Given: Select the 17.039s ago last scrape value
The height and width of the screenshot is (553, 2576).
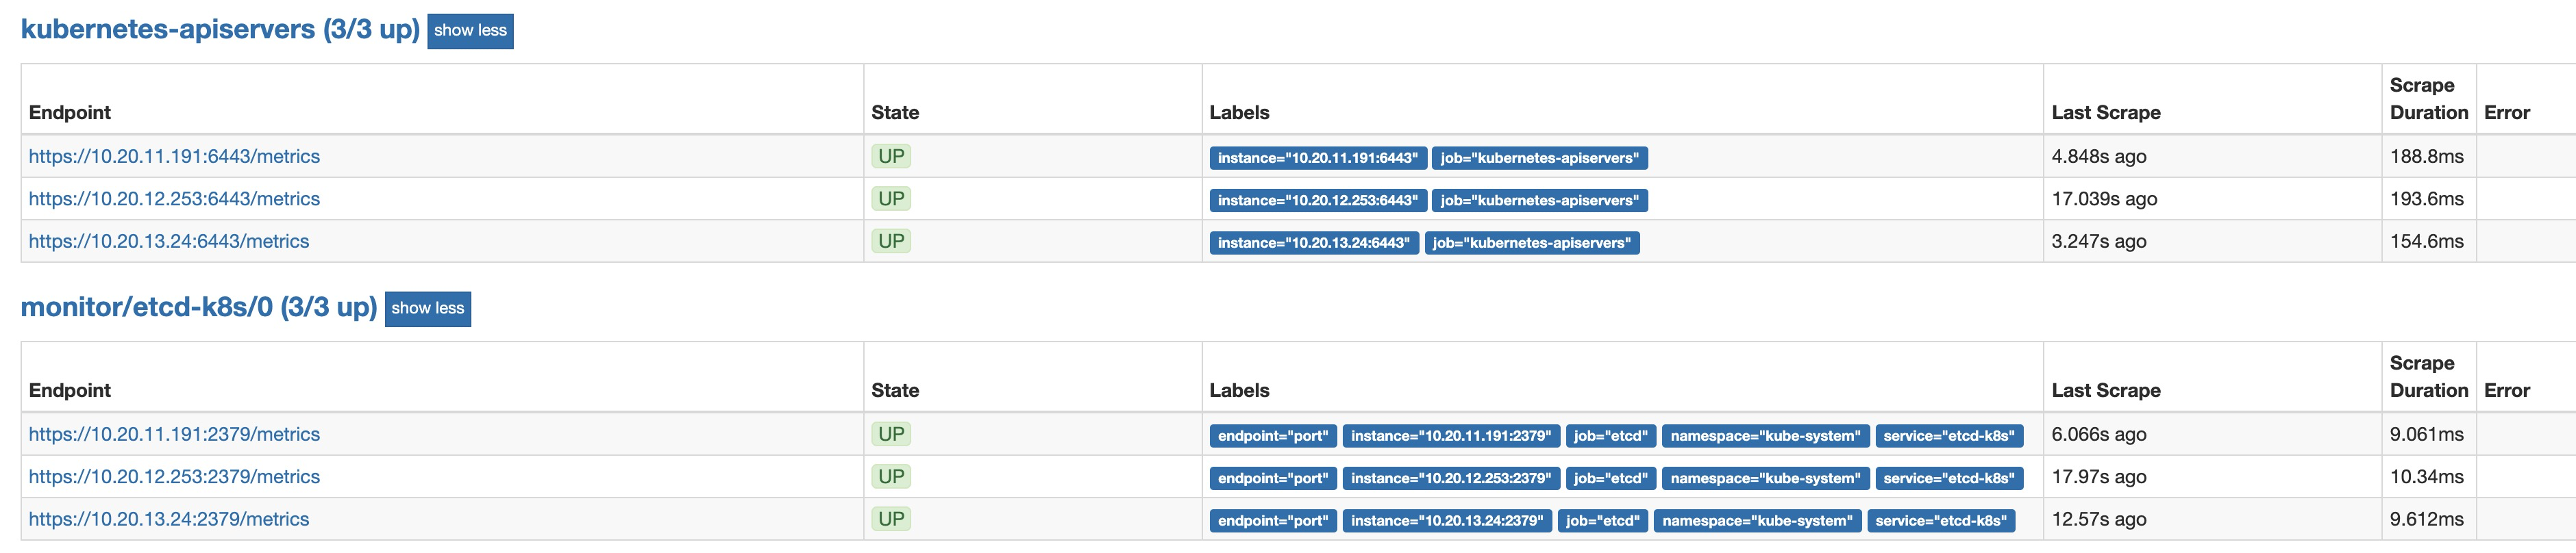Looking at the screenshot, I should pyautogui.click(x=2105, y=198).
